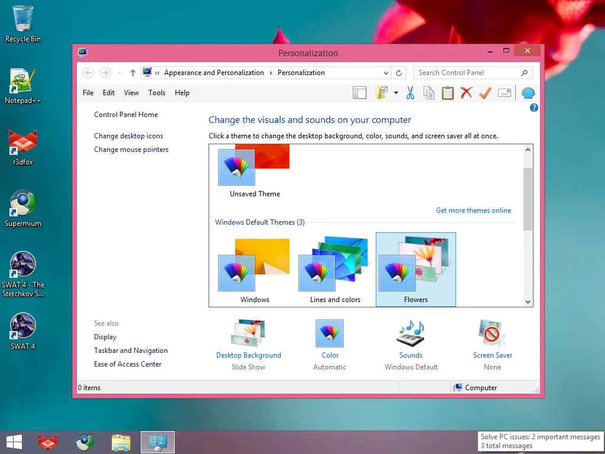Image resolution: width=605 pixels, height=454 pixels.
Task: Toggle the preview pane layout icon
Action: pyautogui.click(x=359, y=93)
